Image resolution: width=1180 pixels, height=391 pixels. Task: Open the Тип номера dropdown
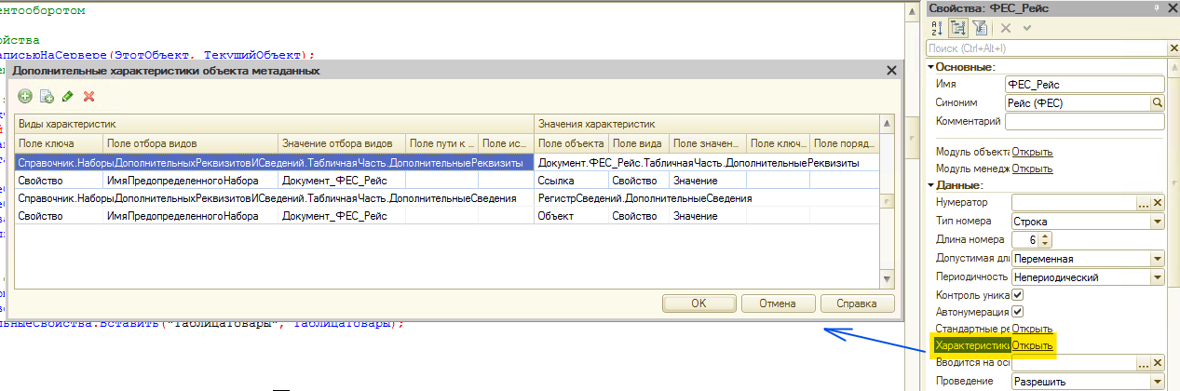pyautogui.click(x=1158, y=222)
